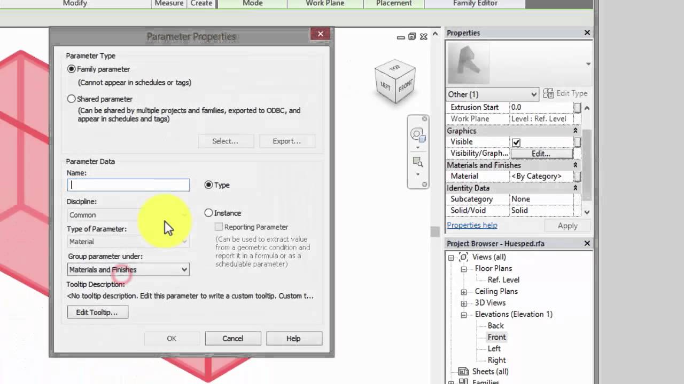Click the <By Category> material value

point(541,176)
